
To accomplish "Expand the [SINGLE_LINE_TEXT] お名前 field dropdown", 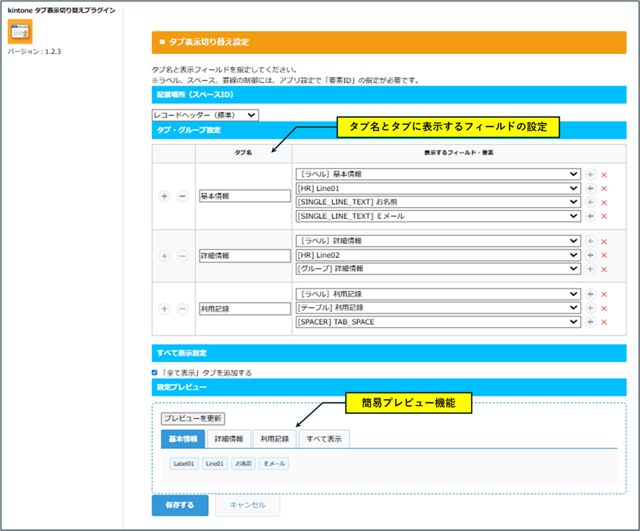I will pos(438,202).
